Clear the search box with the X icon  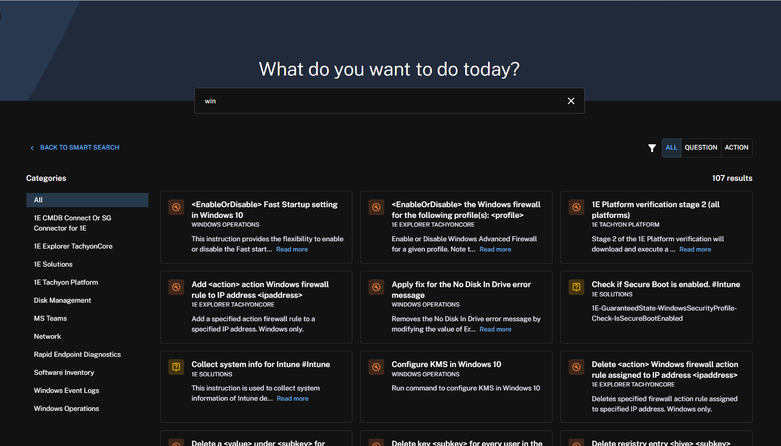point(571,101)
